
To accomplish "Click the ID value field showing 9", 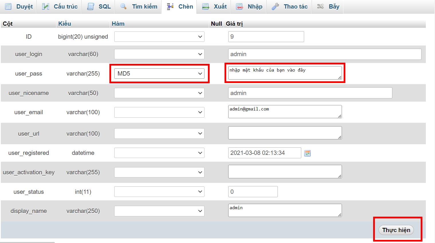I will pyautogui.click(x=266, y=37).
